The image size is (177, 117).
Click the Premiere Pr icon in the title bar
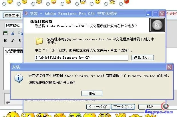tap(26, 13)
